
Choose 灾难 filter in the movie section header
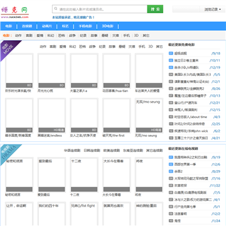tap(132, 46)
